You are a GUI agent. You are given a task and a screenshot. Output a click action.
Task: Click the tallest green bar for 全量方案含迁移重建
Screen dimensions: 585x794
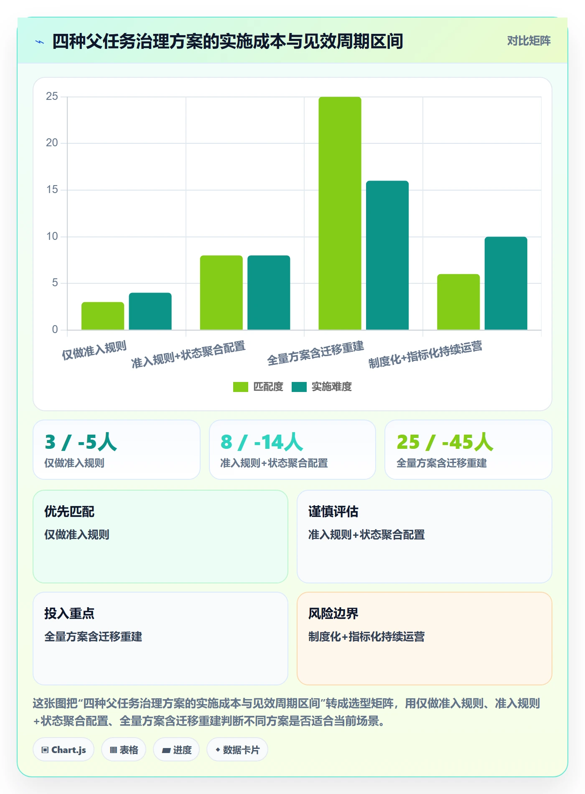(x=340, y=213)
